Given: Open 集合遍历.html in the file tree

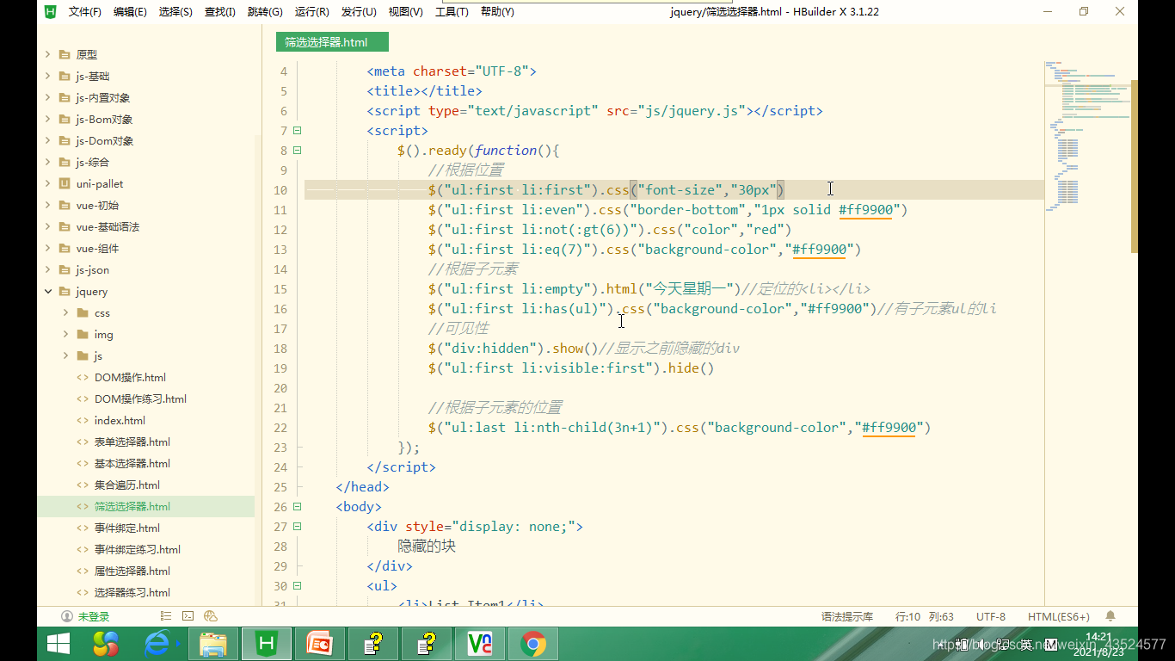Looking at the screenshot, I should coord(127,485).
